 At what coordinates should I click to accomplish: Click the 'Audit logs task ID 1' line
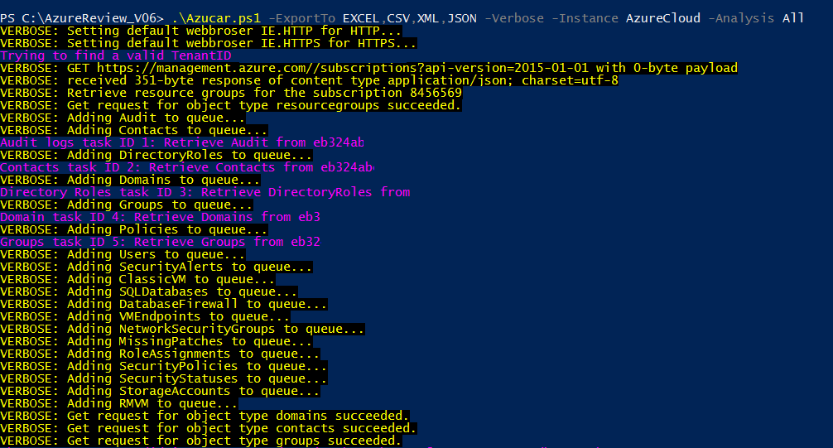pyautogui.click(x=182, y=142)
